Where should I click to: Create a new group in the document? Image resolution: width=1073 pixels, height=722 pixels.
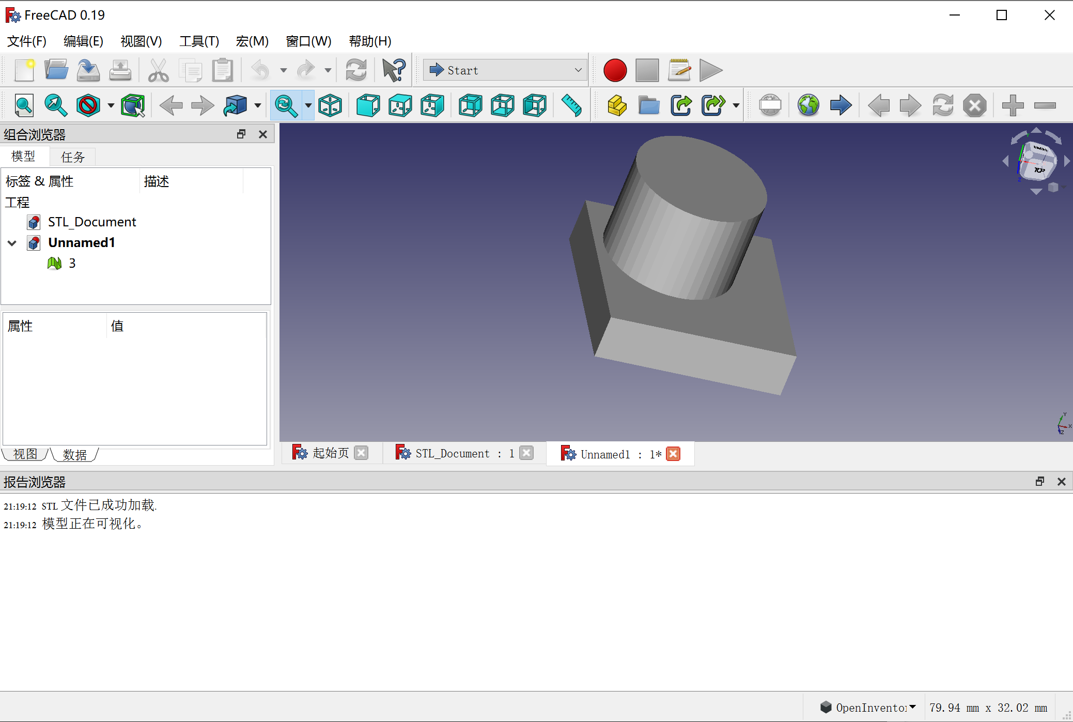[x=648, y=105]
